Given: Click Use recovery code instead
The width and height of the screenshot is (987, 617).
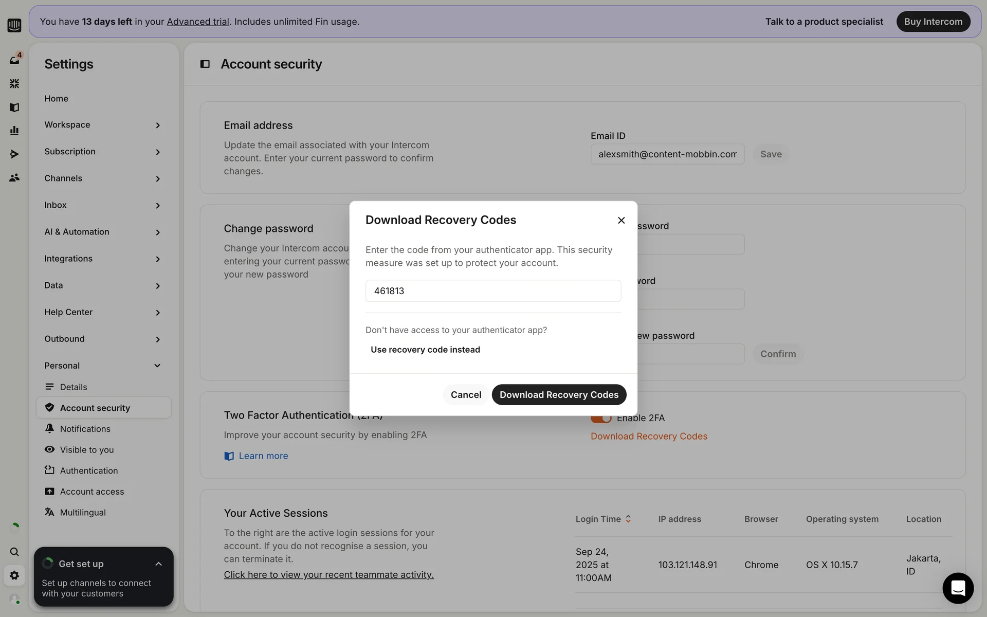Looking at the screenshot, I should pyautogui.click(x=425, y=350).
